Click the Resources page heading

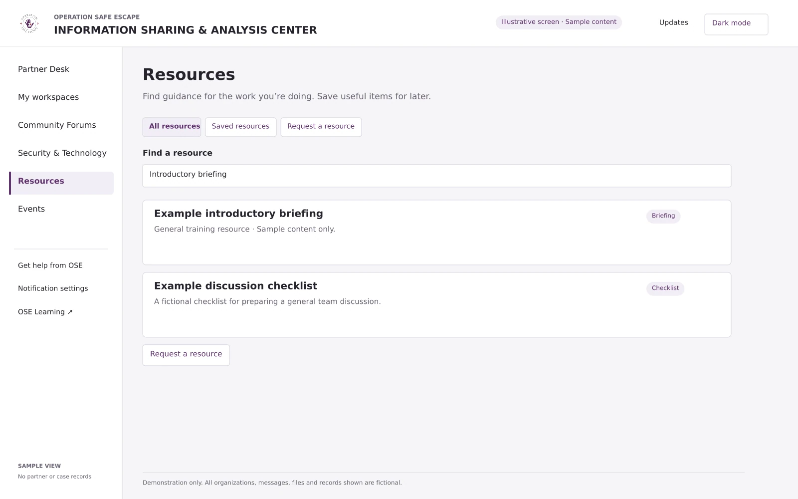tap(189, 74)
